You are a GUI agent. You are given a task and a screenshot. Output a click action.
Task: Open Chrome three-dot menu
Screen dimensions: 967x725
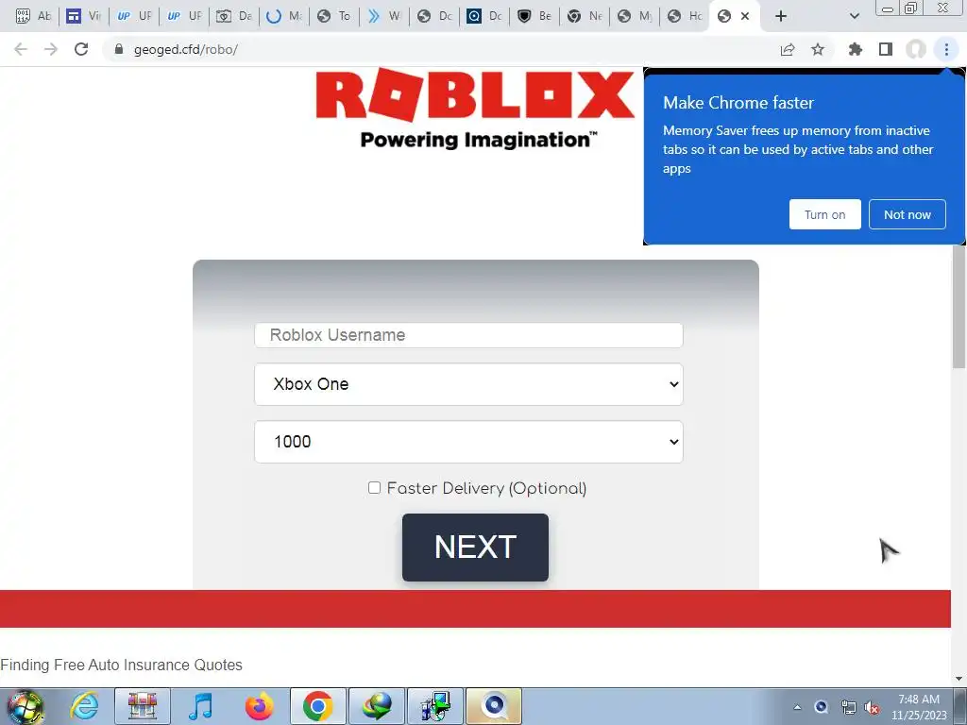click(x=946, y=49)
